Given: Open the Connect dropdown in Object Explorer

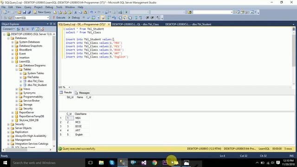Looking at the screenshot, I should (8, 29).
